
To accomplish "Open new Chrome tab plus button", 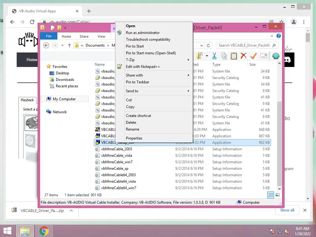I will (89, 11).
